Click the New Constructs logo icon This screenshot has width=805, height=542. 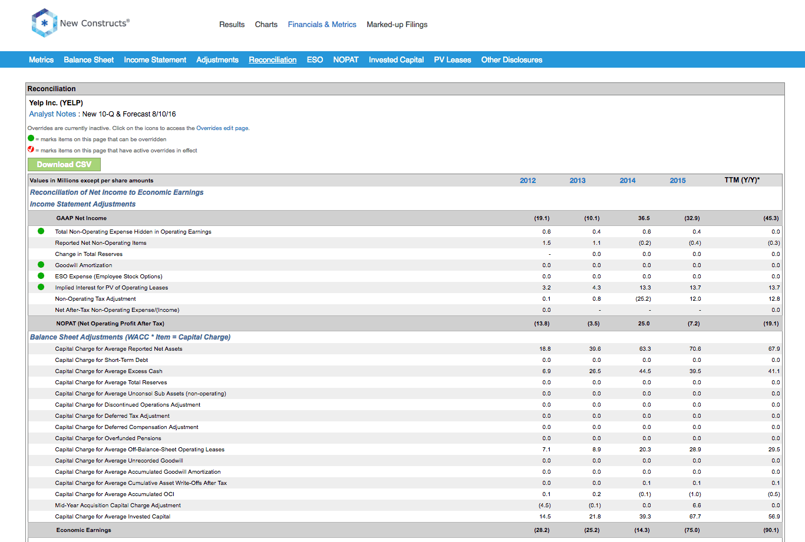point(44,23)
